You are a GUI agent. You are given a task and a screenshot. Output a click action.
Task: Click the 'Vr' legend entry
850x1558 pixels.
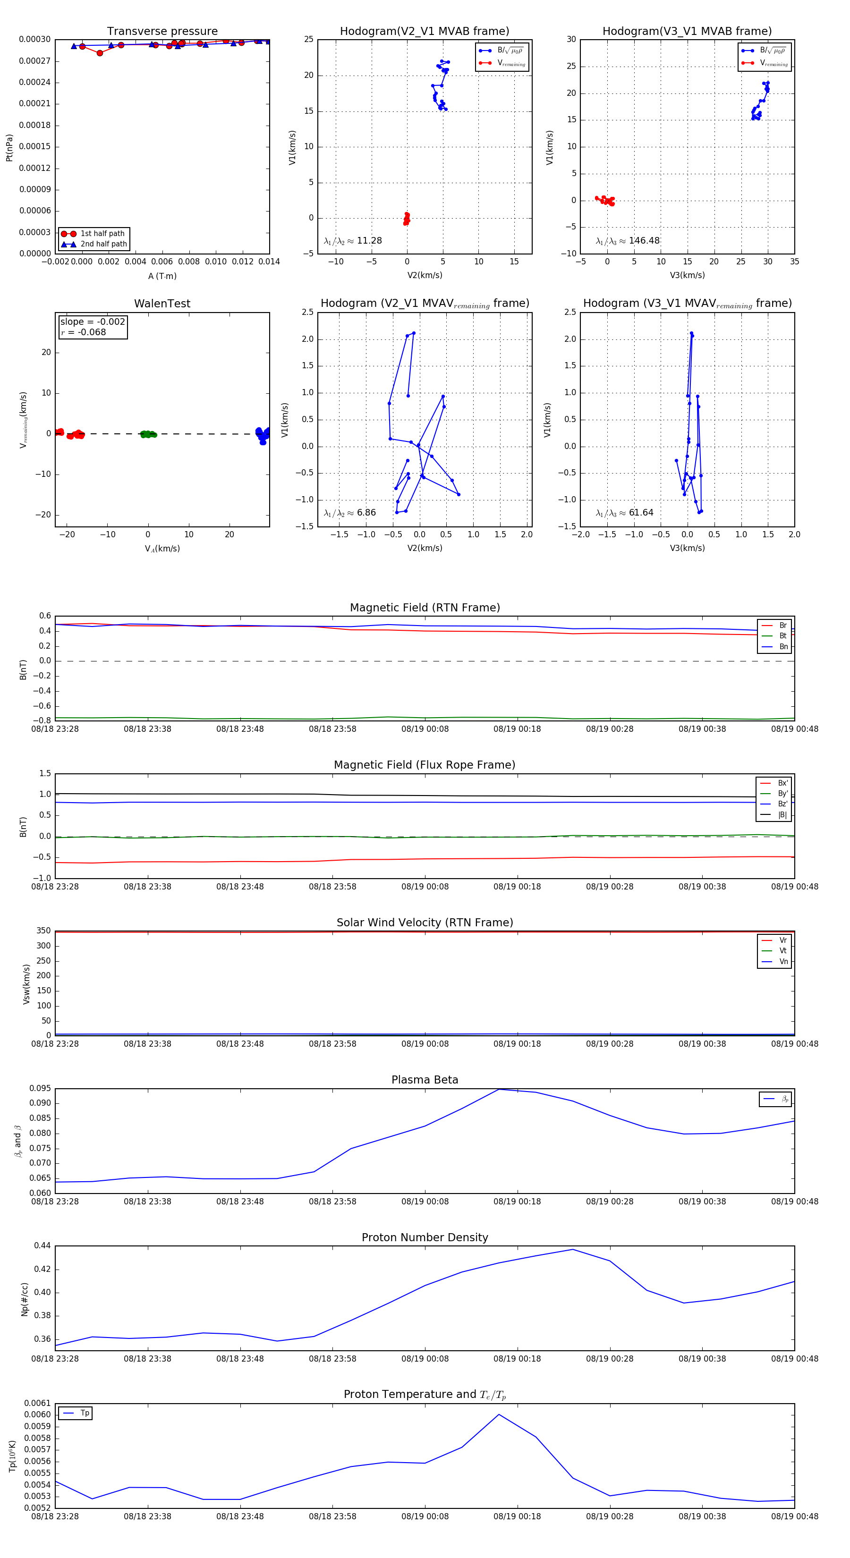774,940
